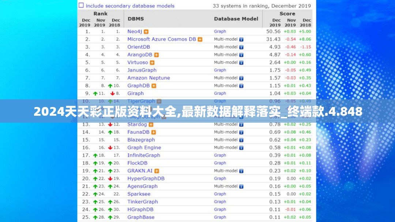
Task: Select the HyperGraphDB link
Action: coord(146,179)
